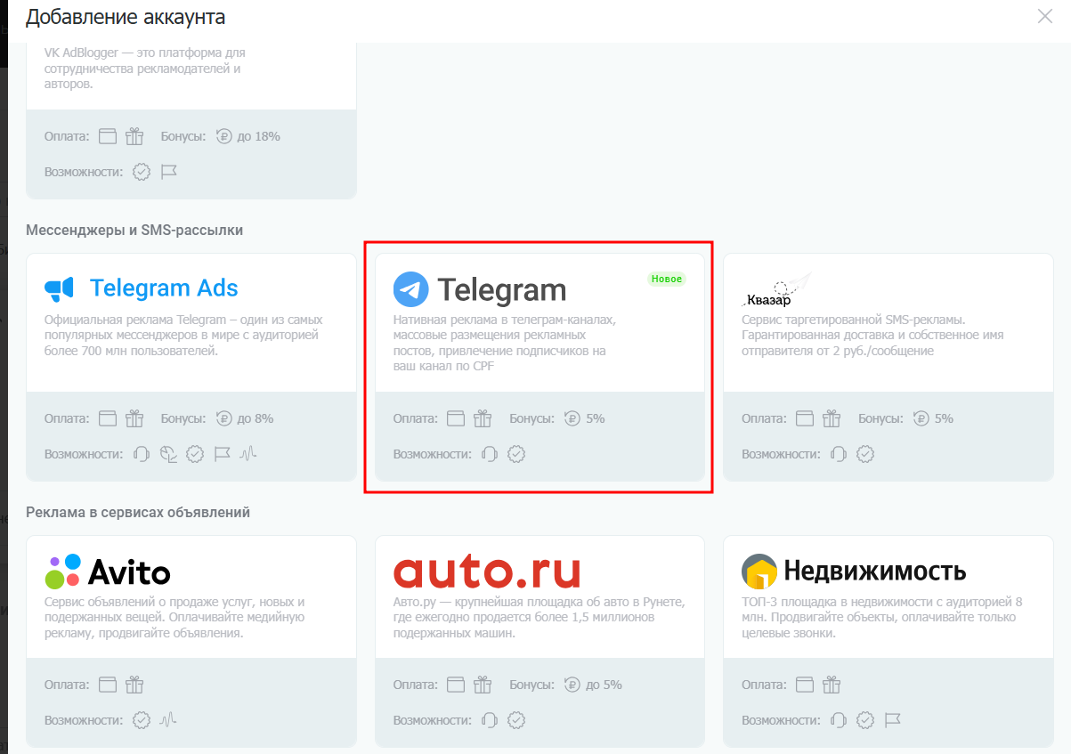Click the bank card icon in Telegram card
Viewport: 1071px width, 754px height.
click(x=457, y=418)
